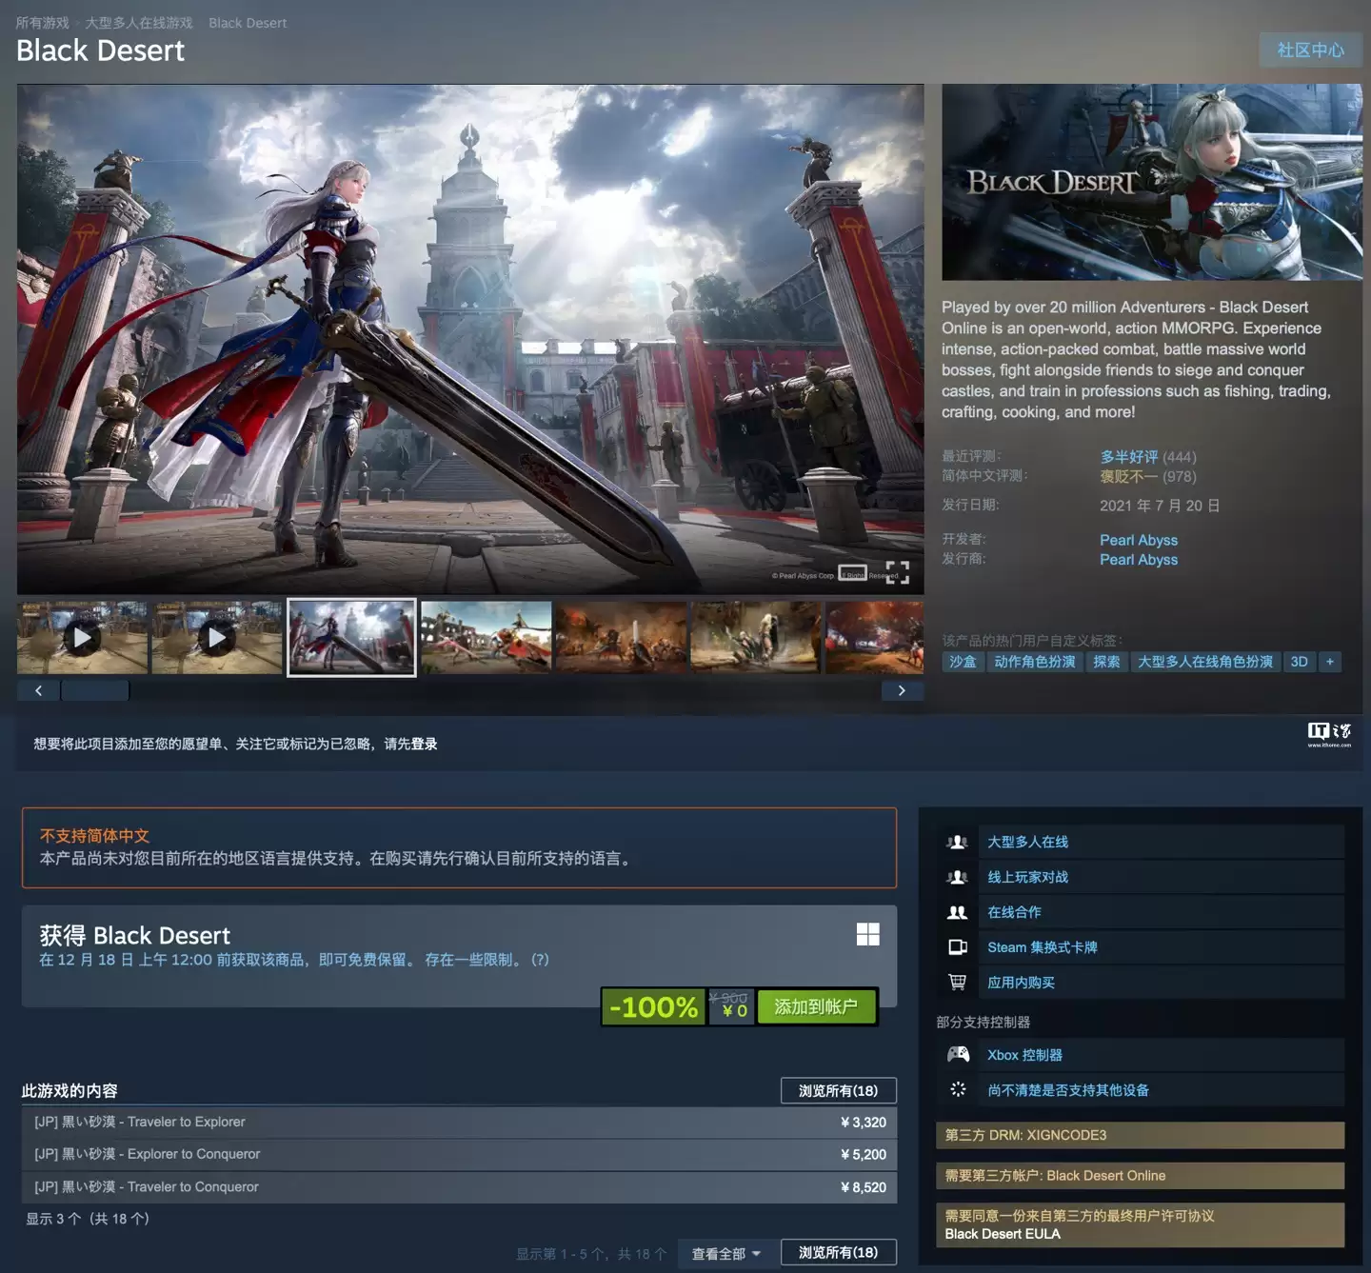
Task: Click the fullscreen icon on the main screenshot
Action: tap(896, 573)
